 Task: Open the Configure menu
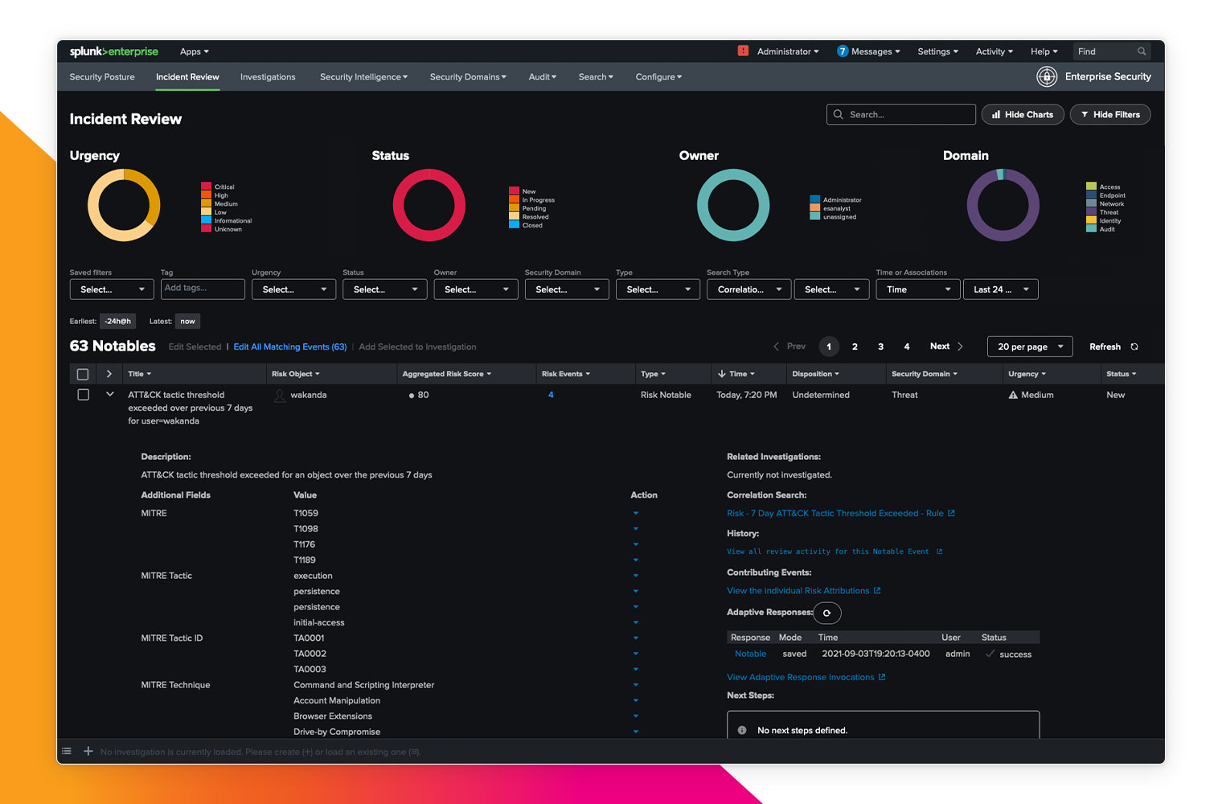(658, 77)
